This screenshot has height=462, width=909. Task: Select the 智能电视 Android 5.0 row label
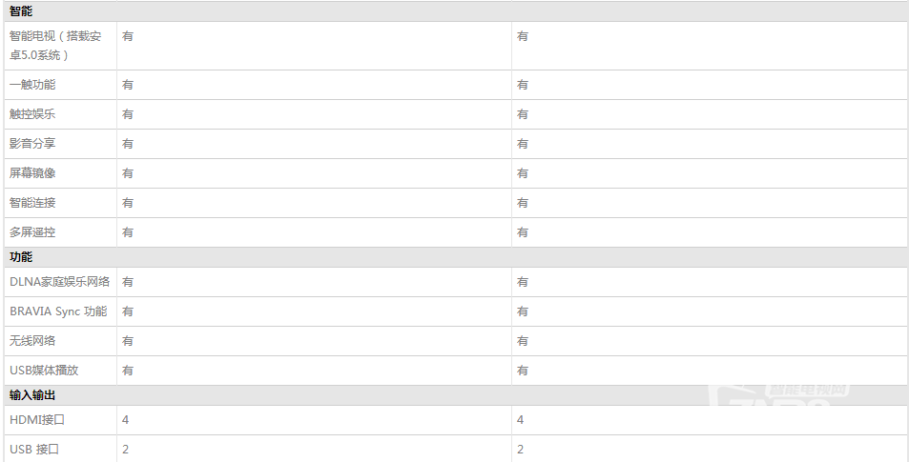point(55,46)
